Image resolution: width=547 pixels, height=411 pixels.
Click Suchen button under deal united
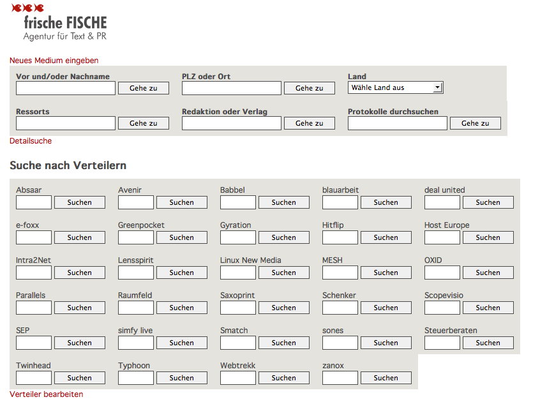(x=488, y=202)
